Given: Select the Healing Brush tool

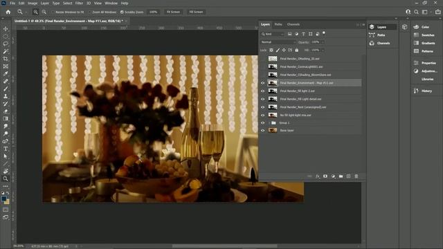Looking at the screenshot, I should (6, 82).
